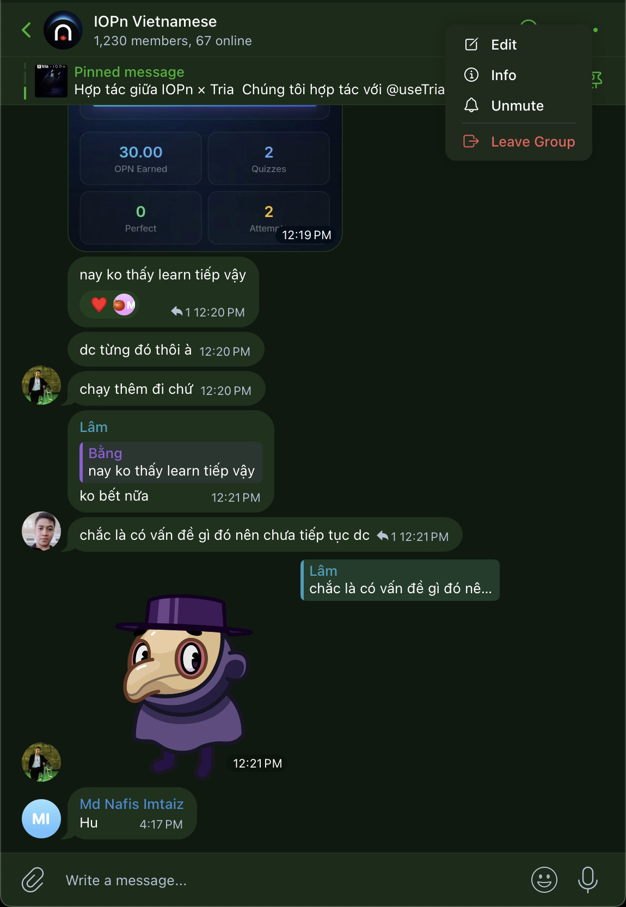Click the heart reaction on message
Screen dimensions: 626x907
coord(99,305)
